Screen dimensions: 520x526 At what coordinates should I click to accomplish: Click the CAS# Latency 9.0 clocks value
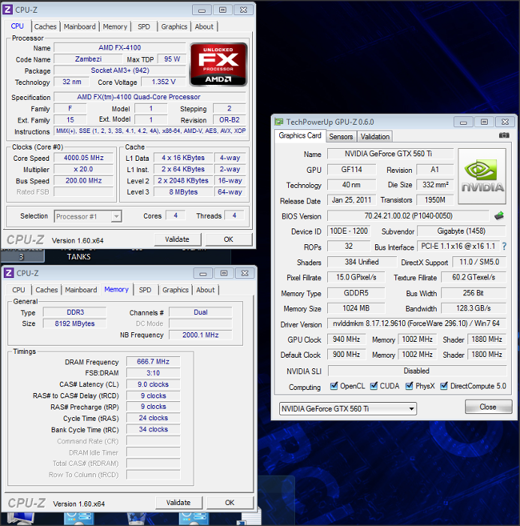(153, 384)
